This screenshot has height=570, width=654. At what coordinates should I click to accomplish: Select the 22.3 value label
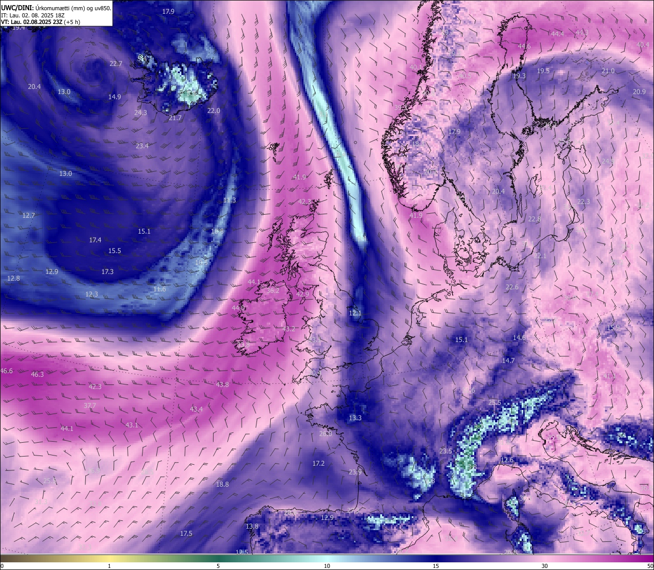583,202
